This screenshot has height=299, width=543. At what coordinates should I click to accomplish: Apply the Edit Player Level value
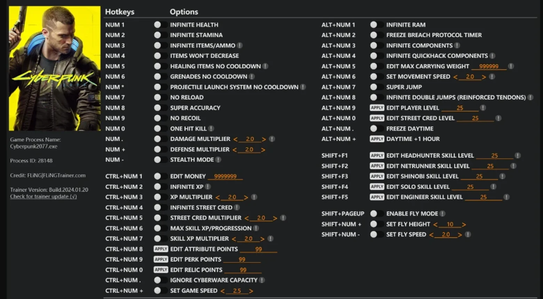point(377,108)
